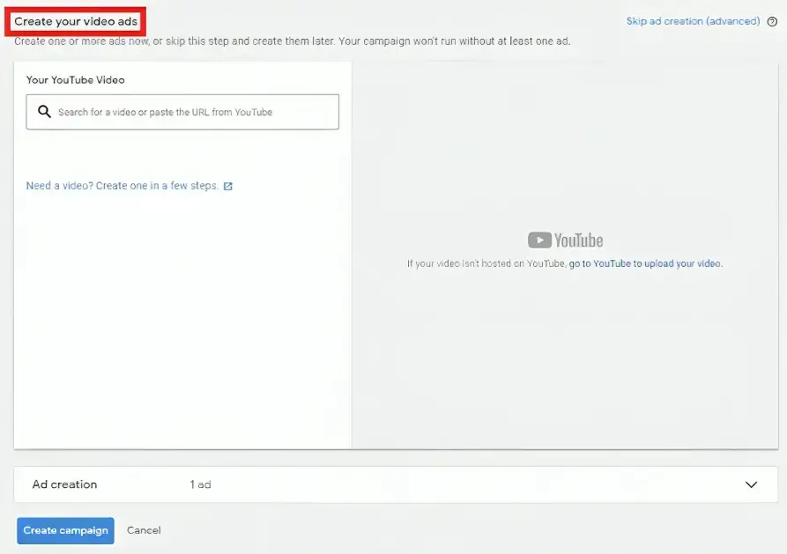Image resolution: width=787 pixels, height=554 pixels.
Task: Open the Skip ad creation (advanced) link
Action: click(693, 21)
